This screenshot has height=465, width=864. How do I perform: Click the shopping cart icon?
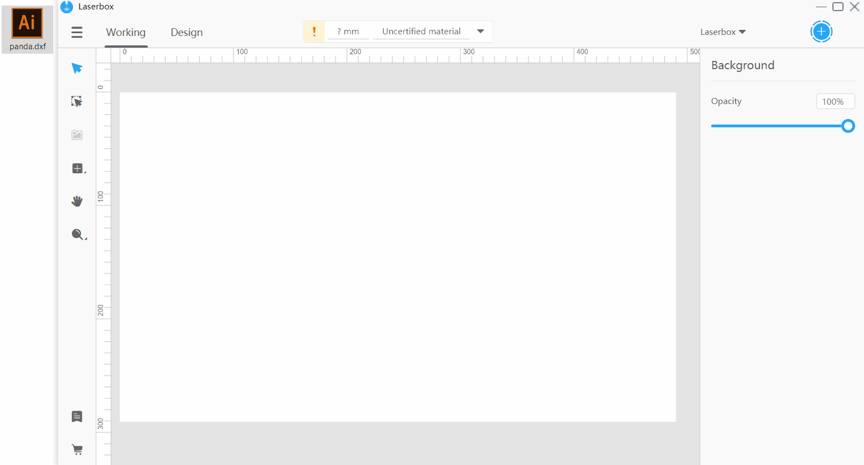[77, 449]
